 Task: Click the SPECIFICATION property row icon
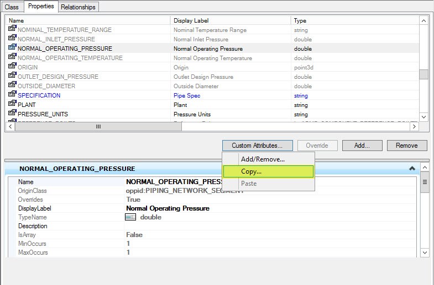point(12,95)
